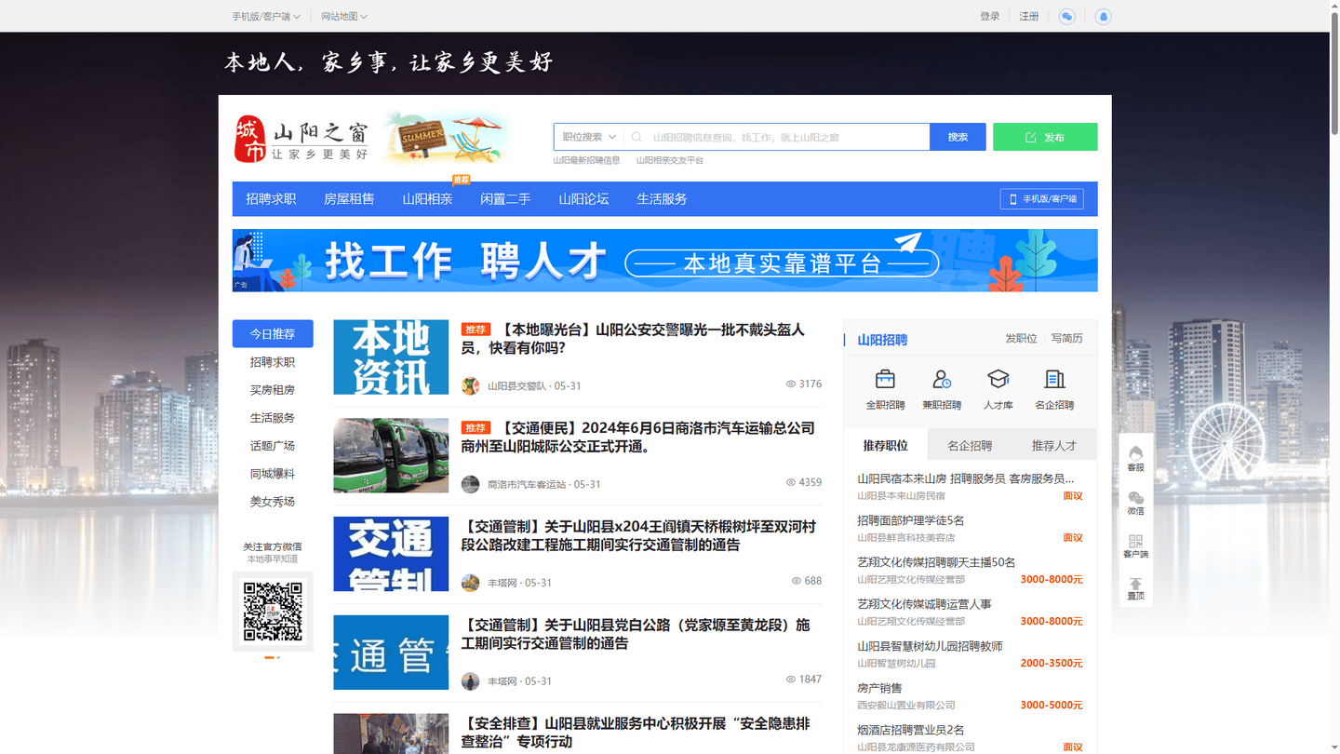The height and width of the screenshot is (754, 1340).
Task: Open the 党白公路 traffic control article
Action: (x=636, y=634)
